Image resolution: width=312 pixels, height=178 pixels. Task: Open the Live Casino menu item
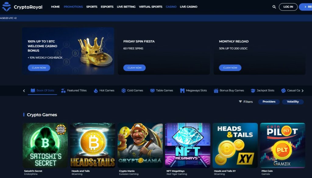[188, 7]
